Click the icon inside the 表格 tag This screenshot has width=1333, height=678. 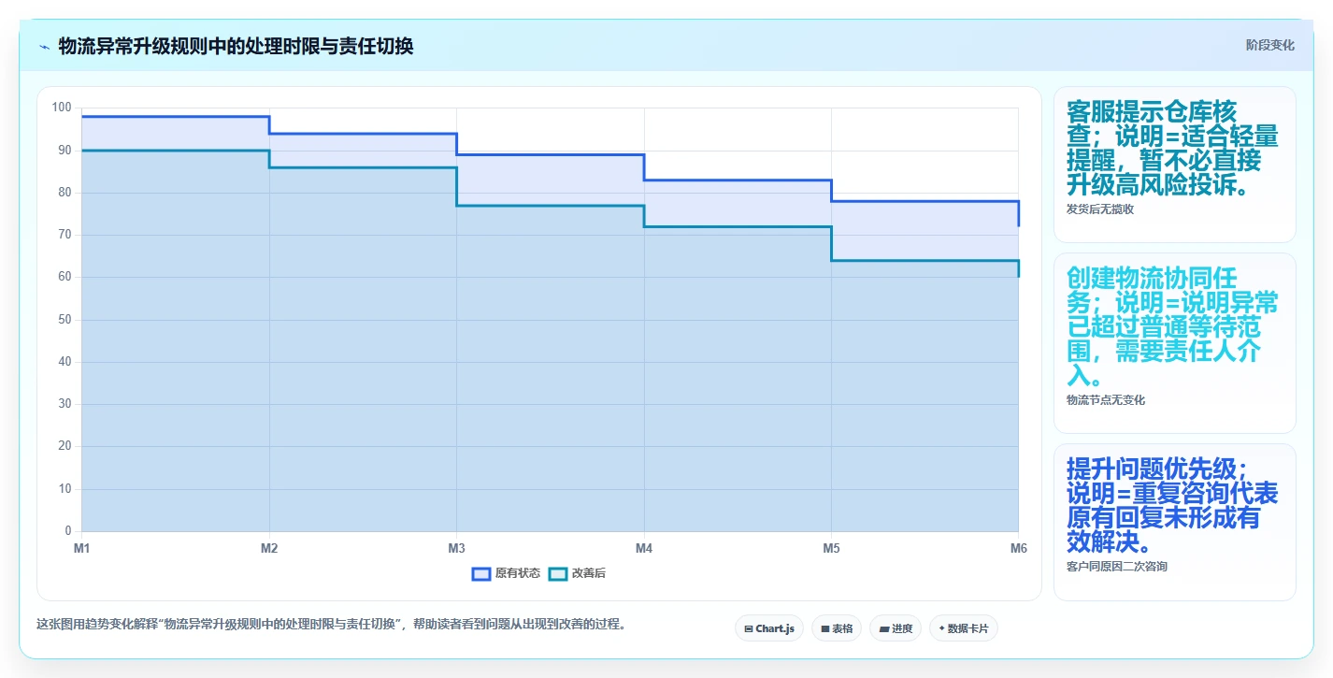click(x=825, y=629)
